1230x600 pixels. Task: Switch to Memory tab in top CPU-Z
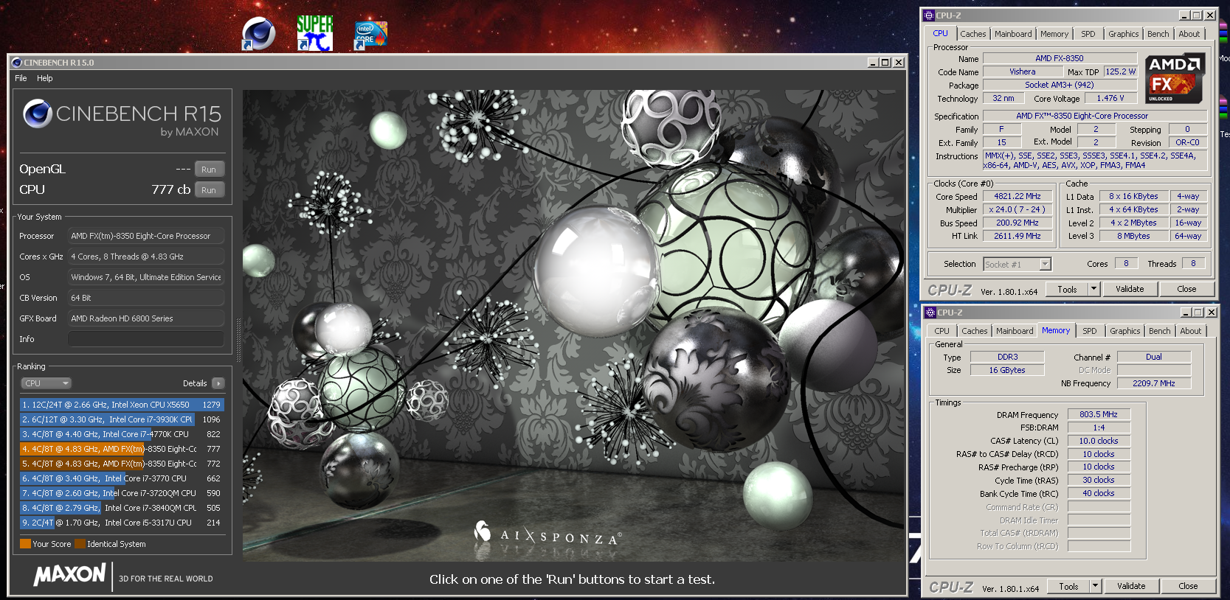pyautogui.click(x=1054, y=34)
